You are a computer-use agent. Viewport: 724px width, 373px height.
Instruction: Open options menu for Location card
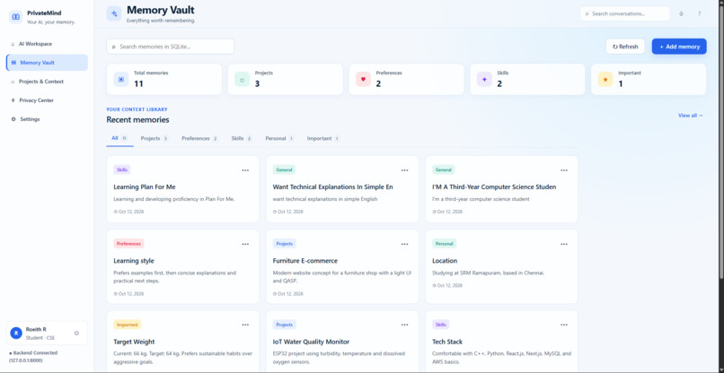click(564, 244)
